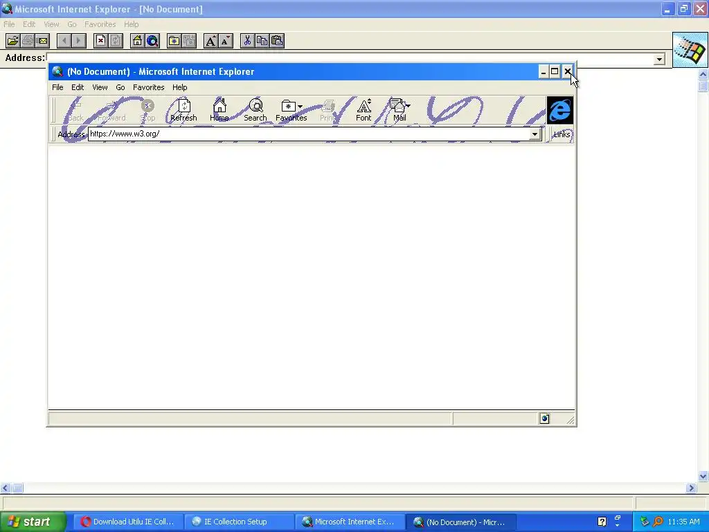Click Back button in front IE window
Viewport: 709px width, 532px height.
tap(75, 110)
